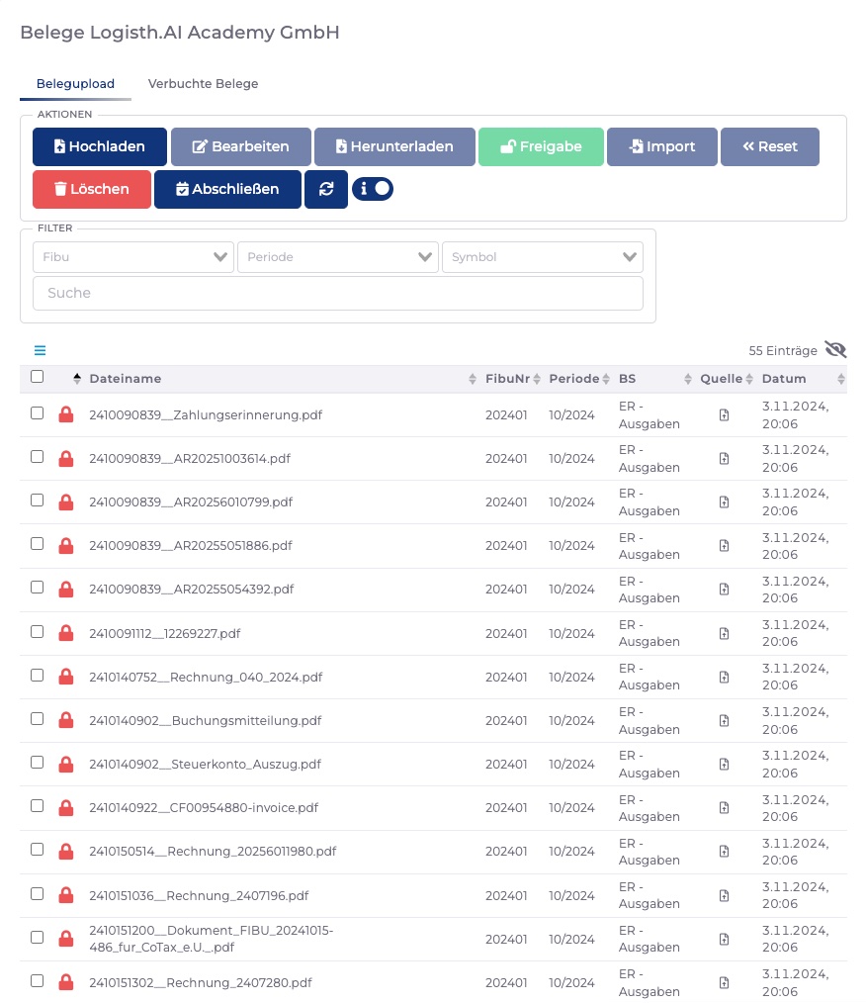Click lock icon for Rechnung_2407280.pdf row
The width and height of the screenshot is (866, 1003).
click(66, 982)
